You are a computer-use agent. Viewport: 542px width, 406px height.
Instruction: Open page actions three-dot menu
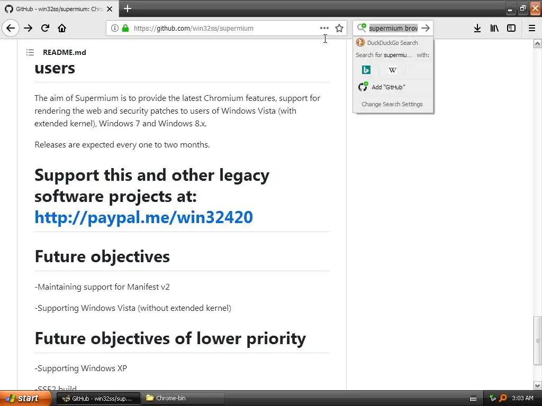pyautogui.click(x=324, y=29)
